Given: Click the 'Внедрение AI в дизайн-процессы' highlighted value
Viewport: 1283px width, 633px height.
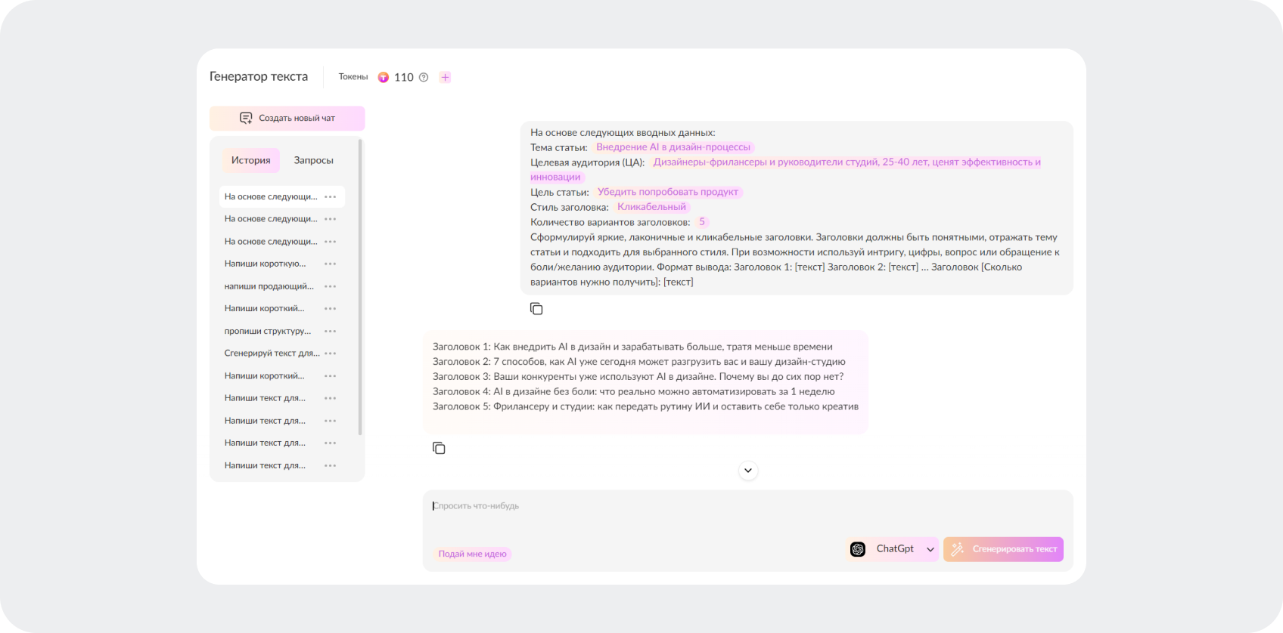Looking at the screenshot, I should (x=673, y=147).
